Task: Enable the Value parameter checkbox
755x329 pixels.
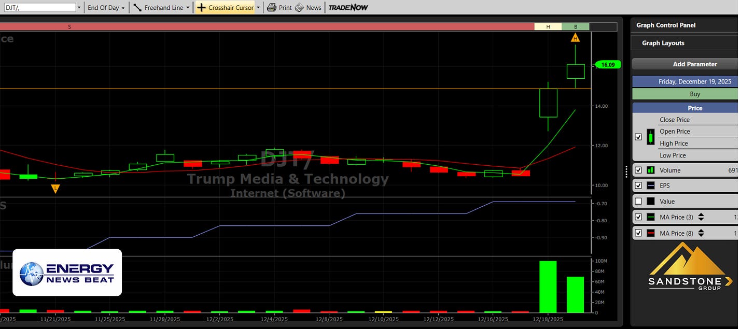Action: pyautogui.click(x=638, y=201)
